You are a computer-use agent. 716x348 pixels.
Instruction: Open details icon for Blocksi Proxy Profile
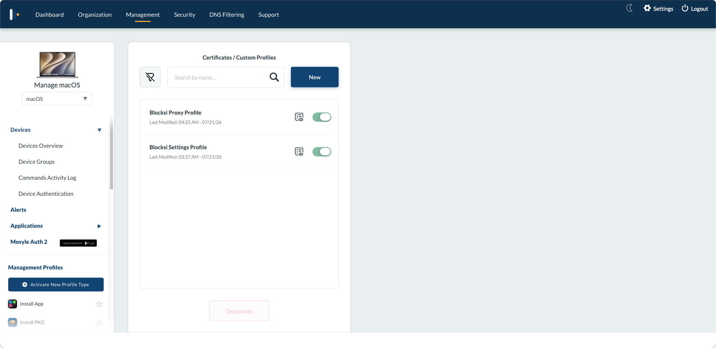(x=299, y=117)
